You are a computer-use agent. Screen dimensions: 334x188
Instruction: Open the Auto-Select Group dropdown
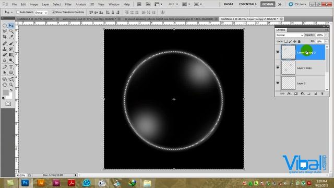41,13
